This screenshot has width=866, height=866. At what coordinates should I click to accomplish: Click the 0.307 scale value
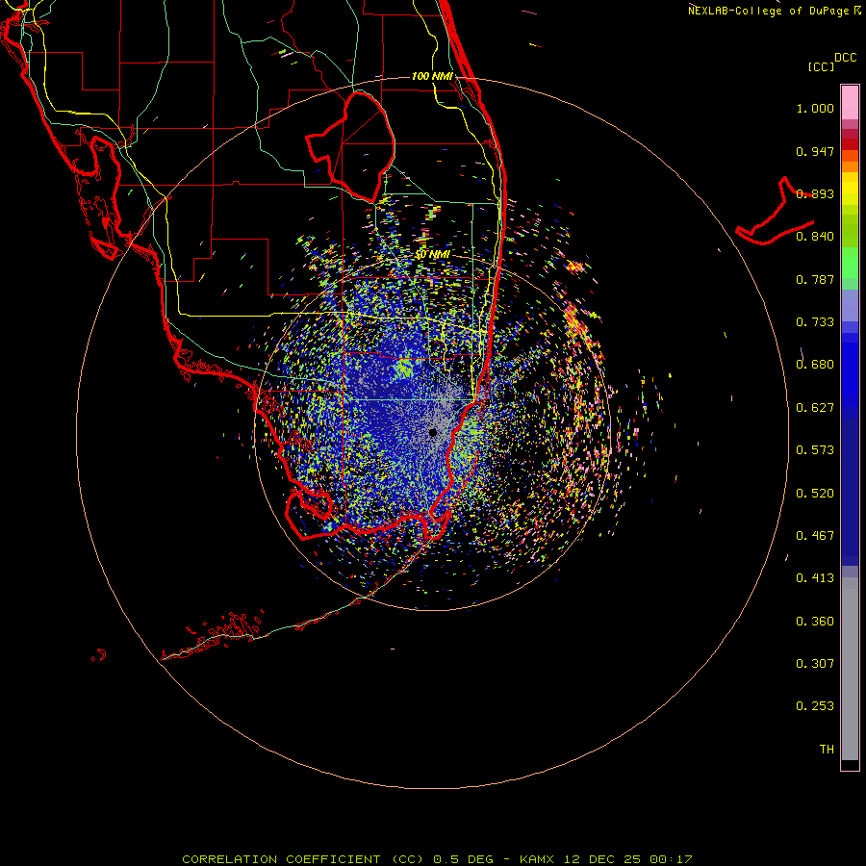[x=815, y=664]
